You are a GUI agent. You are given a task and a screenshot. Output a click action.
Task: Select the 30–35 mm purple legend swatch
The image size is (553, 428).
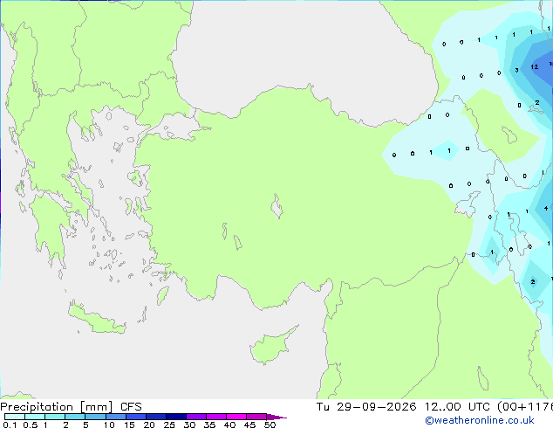tap(196, 417)
